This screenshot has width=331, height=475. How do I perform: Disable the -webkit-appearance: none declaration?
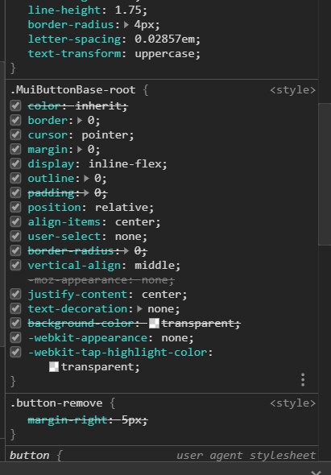15,338
